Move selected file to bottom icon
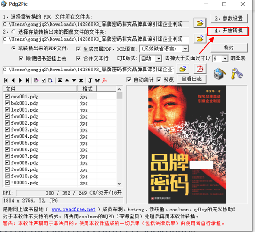 [x=81, y=80]
